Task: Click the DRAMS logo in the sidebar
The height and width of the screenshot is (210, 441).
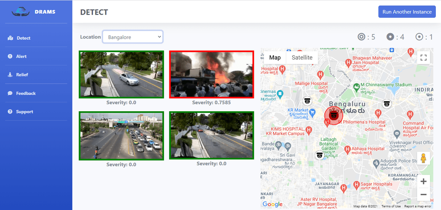Action: point(21,12)
